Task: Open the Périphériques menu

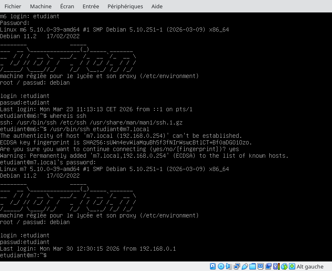Action: click(125, 6)
